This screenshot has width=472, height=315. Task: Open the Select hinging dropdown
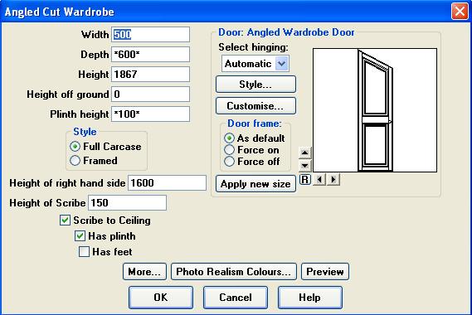click(x=255, y=64)
